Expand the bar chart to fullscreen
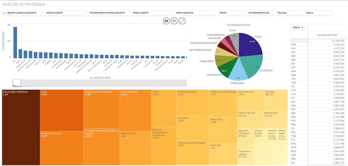This screenshot has width=348, height=166. 182,21
